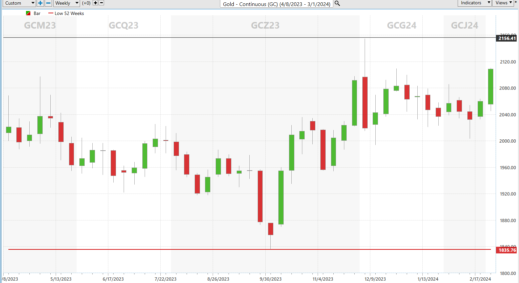This screenshot has width=519, height=283.
Task: Click the 11/4/2023 date axis label
Action: 323,279
